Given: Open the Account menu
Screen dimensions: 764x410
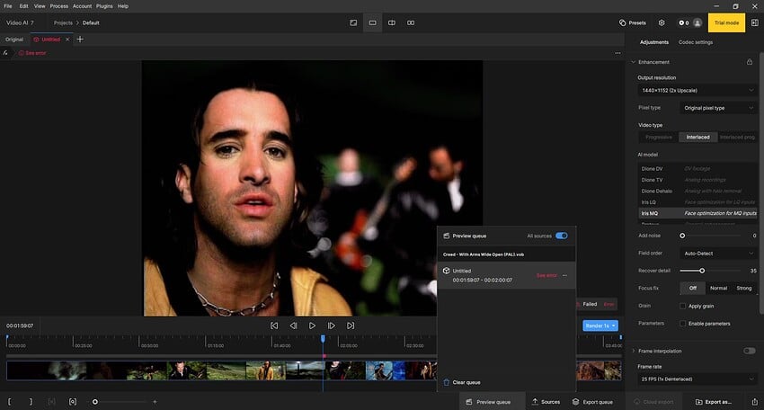Looking at the screenshot, I should pyautogui.click(x=82, y=6).
